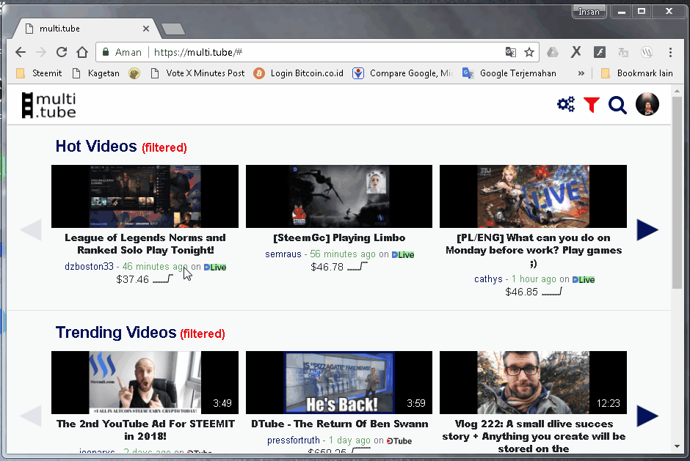Open the Login Bitcoin.co.id bookmark
Image resolution: width=690 pixels, height=461 pixels.
[298, 73]
